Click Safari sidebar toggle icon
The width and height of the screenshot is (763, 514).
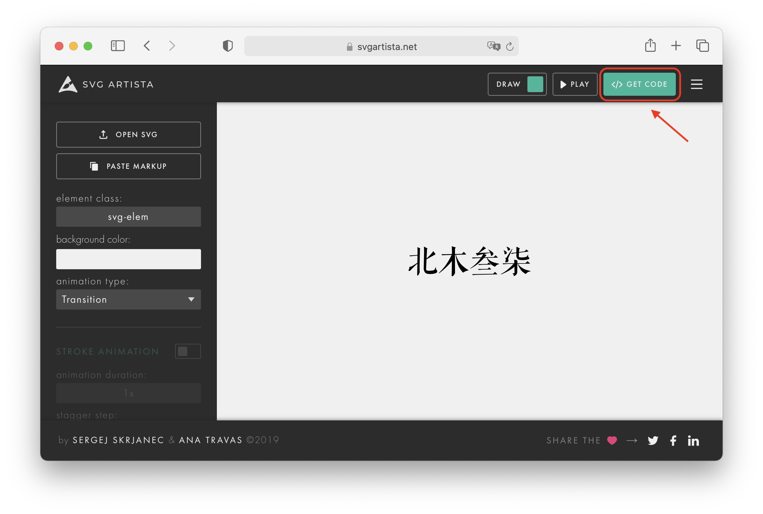[117, 46]
